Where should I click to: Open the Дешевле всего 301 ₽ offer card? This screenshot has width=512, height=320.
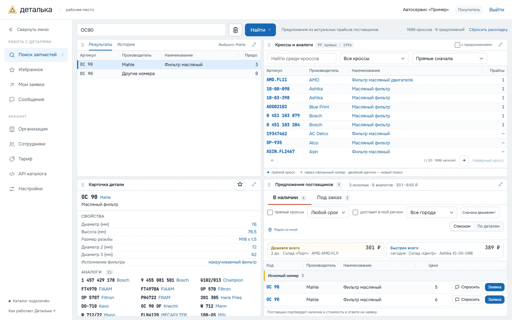pyautogui.click(x=326, y=250)
